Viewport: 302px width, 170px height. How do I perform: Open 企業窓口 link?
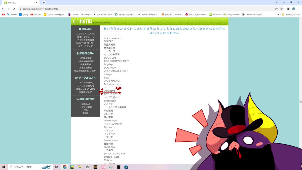coord(86,104)
